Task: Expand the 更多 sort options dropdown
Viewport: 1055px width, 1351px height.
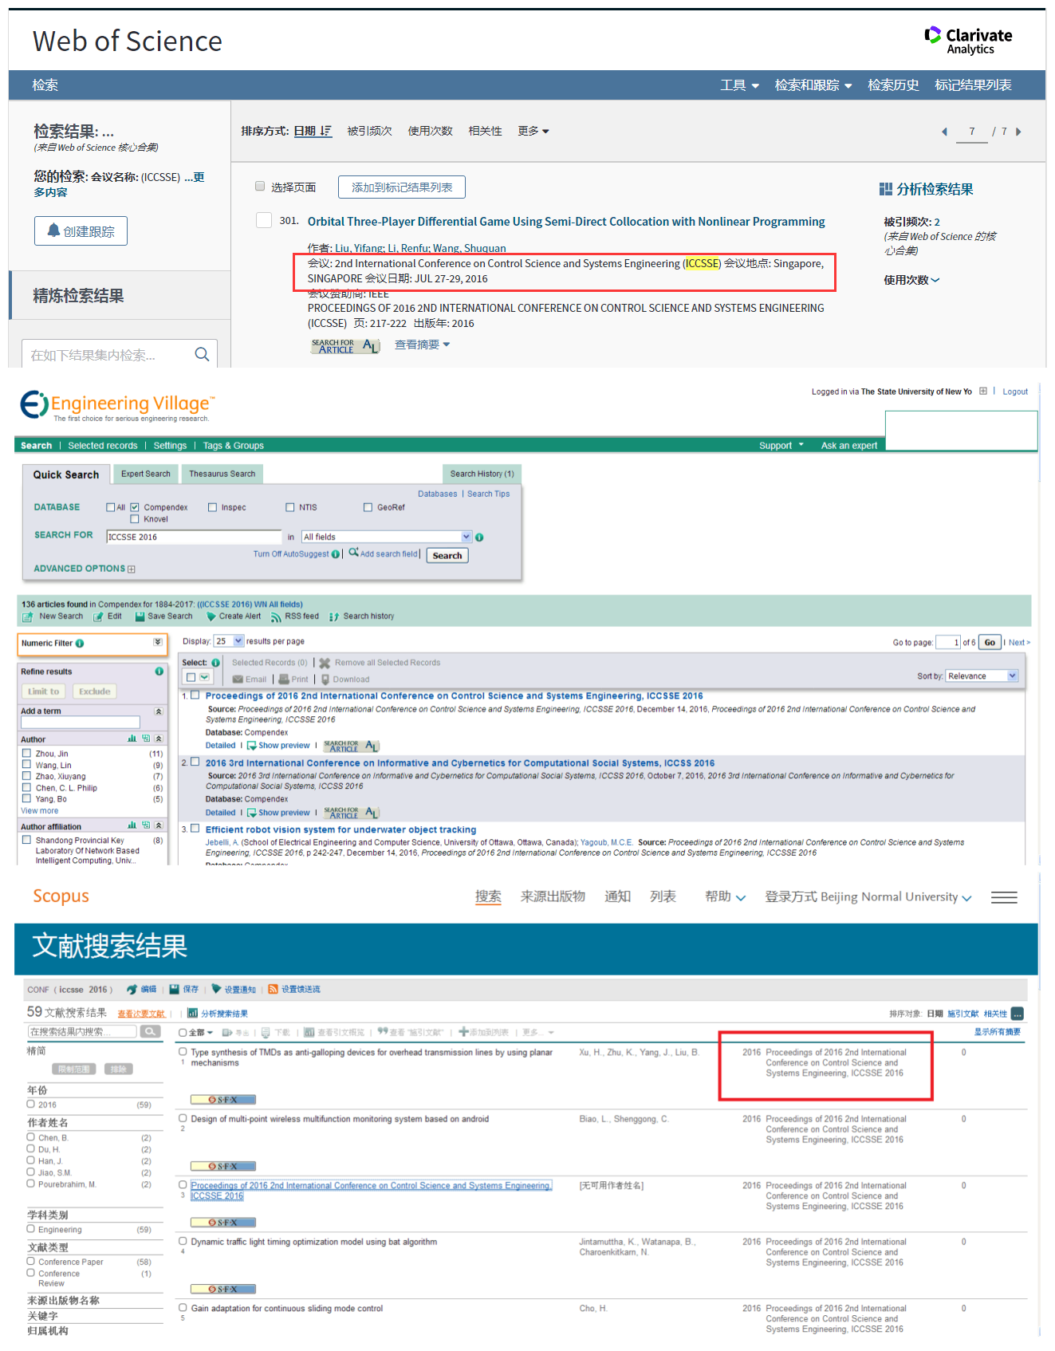Action: pos(533,131)
